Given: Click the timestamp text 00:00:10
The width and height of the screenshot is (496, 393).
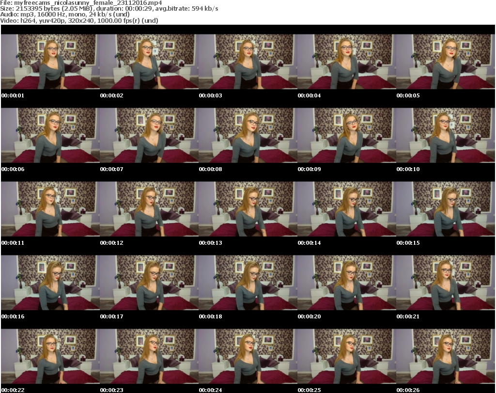Looking at the screenshot, I should click(408, 169).
